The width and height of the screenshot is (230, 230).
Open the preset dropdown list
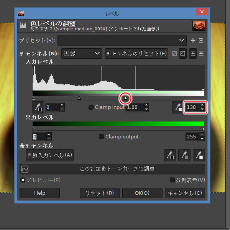point(122,40)
